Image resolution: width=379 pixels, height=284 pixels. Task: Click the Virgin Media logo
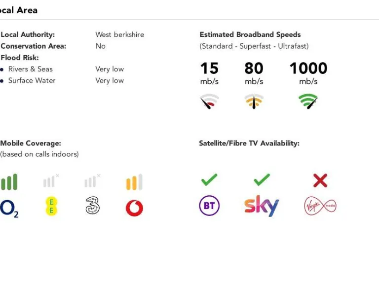tap(320, 206)
